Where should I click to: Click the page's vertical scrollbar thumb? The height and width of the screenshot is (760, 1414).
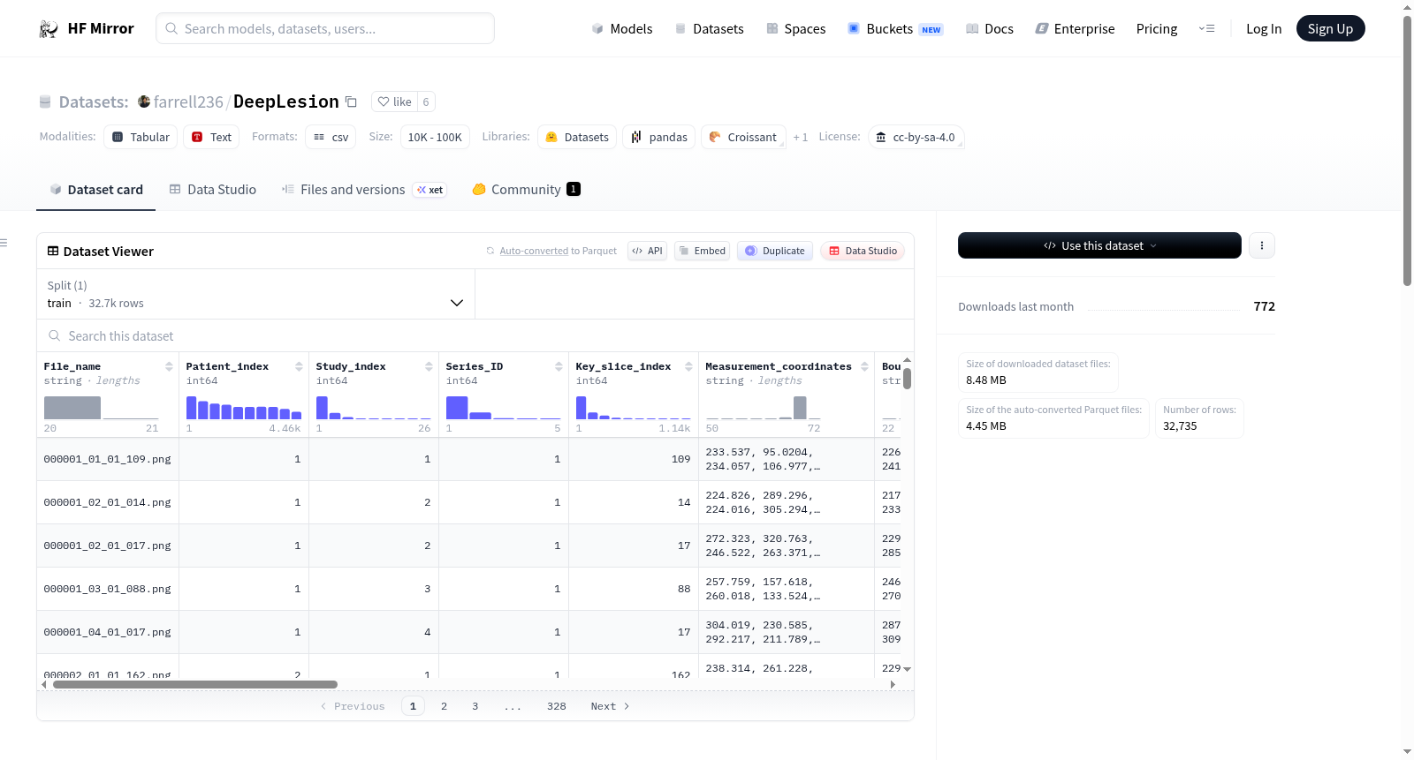(1407, 150)
